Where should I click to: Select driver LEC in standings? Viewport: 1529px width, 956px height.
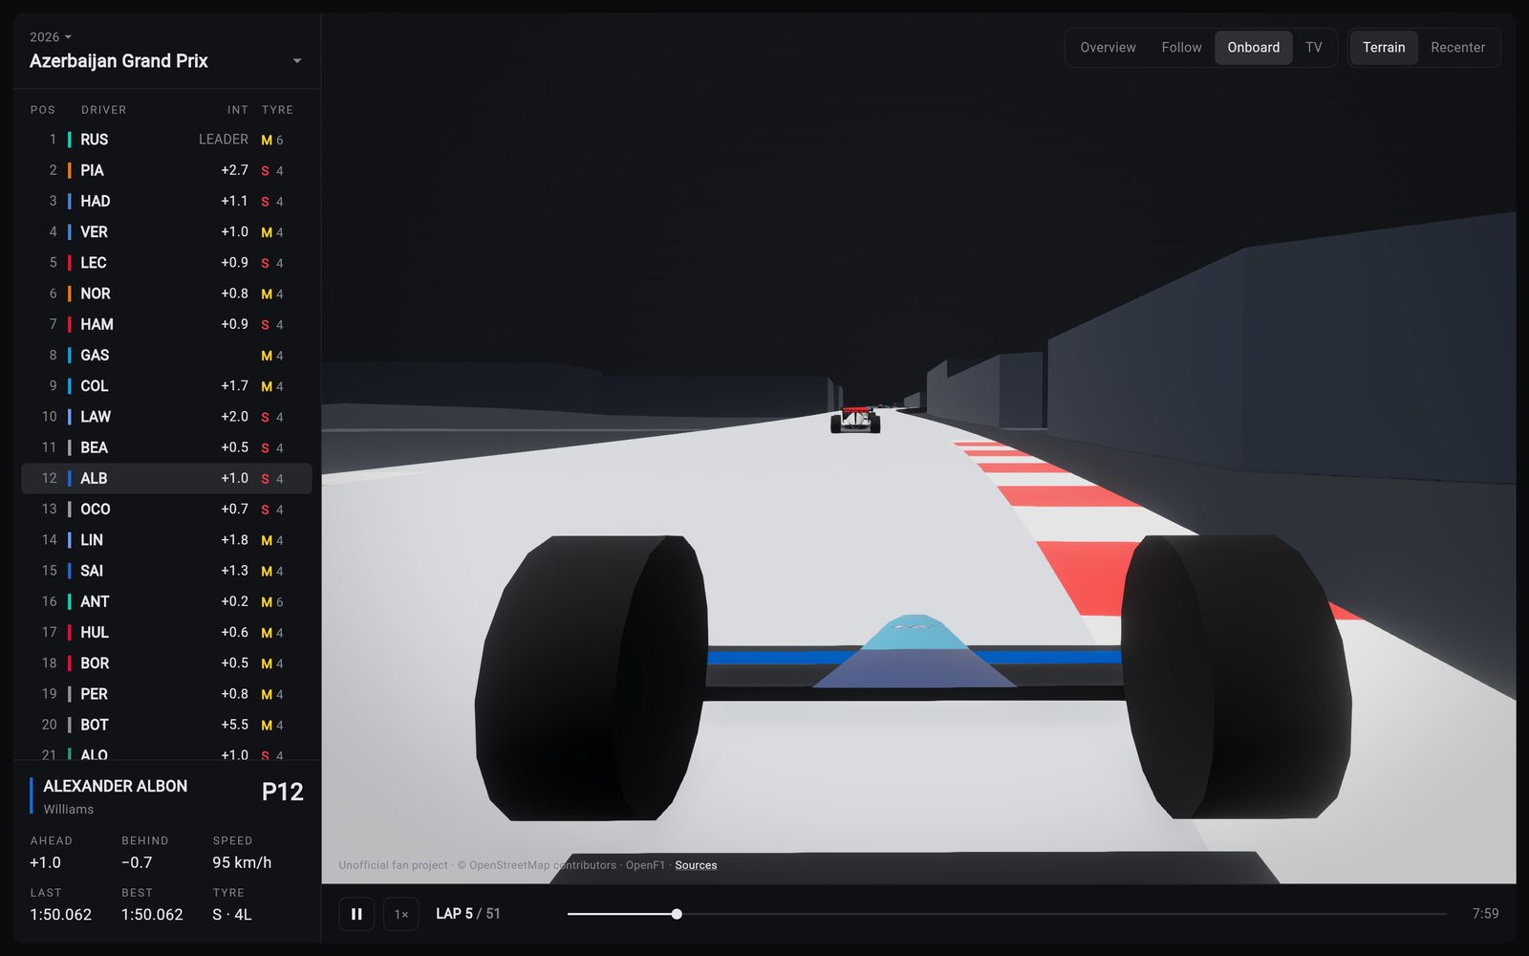point(166,263)
